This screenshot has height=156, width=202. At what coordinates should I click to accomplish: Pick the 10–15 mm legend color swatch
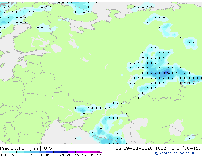(42, 152)
